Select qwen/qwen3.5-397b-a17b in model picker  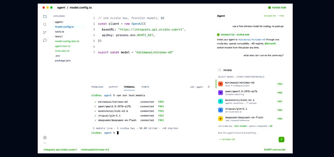pyautogui.click(x=250, y=93)
